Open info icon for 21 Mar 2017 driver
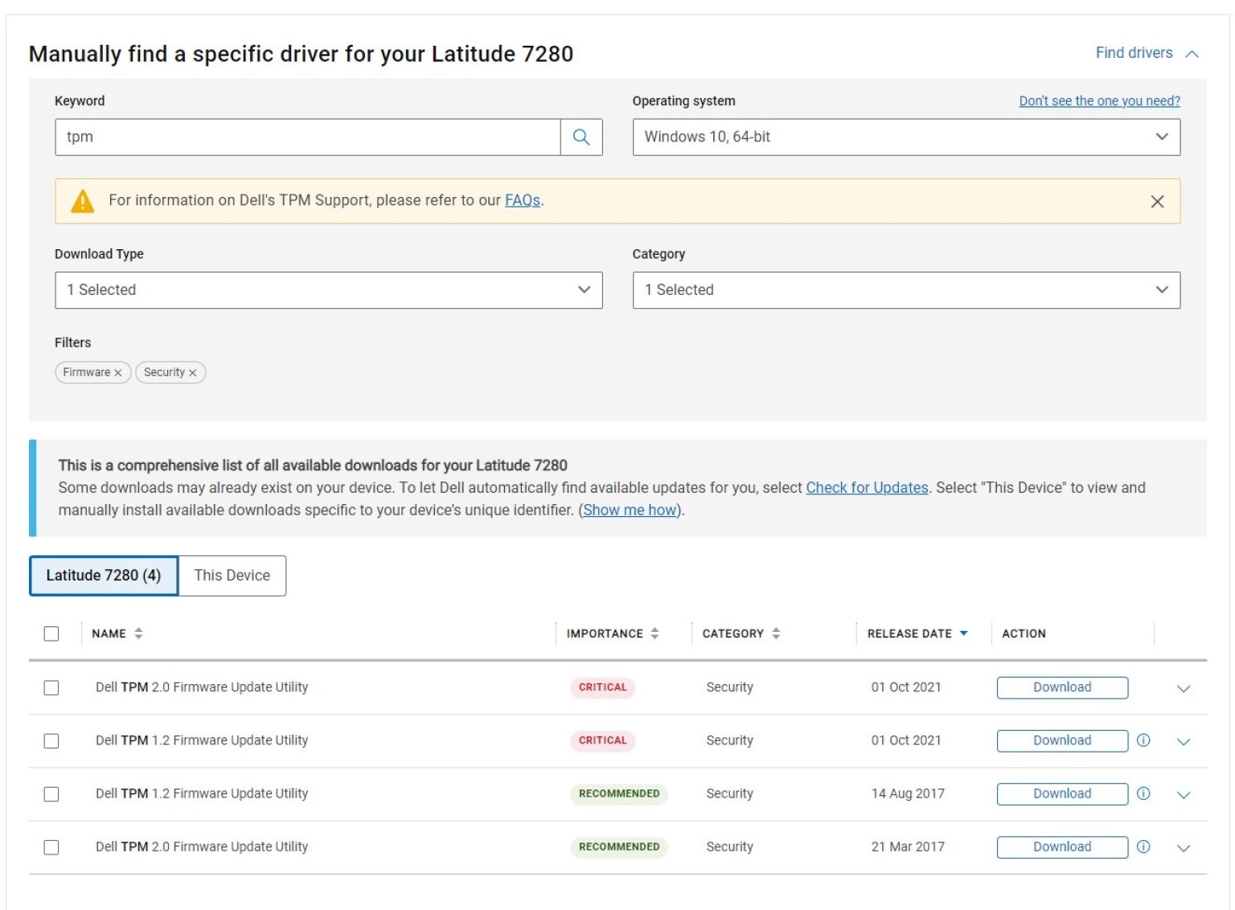Image resolution: width=1235 pixels, height=910 pixels. [x=1143, y=846]
